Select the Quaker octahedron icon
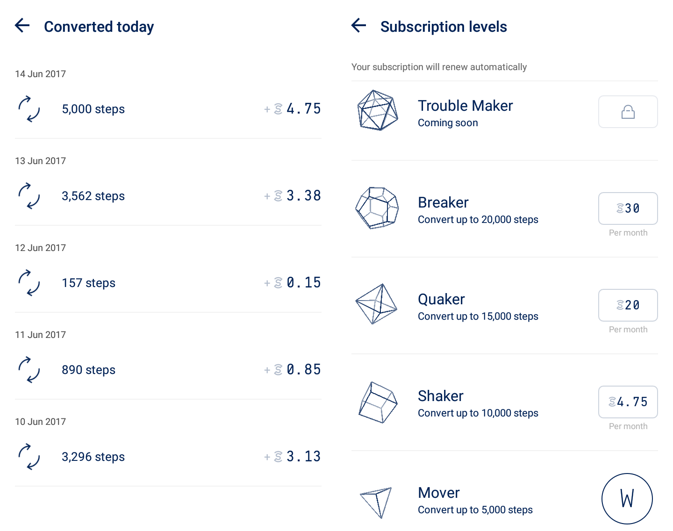 (376, 304)
